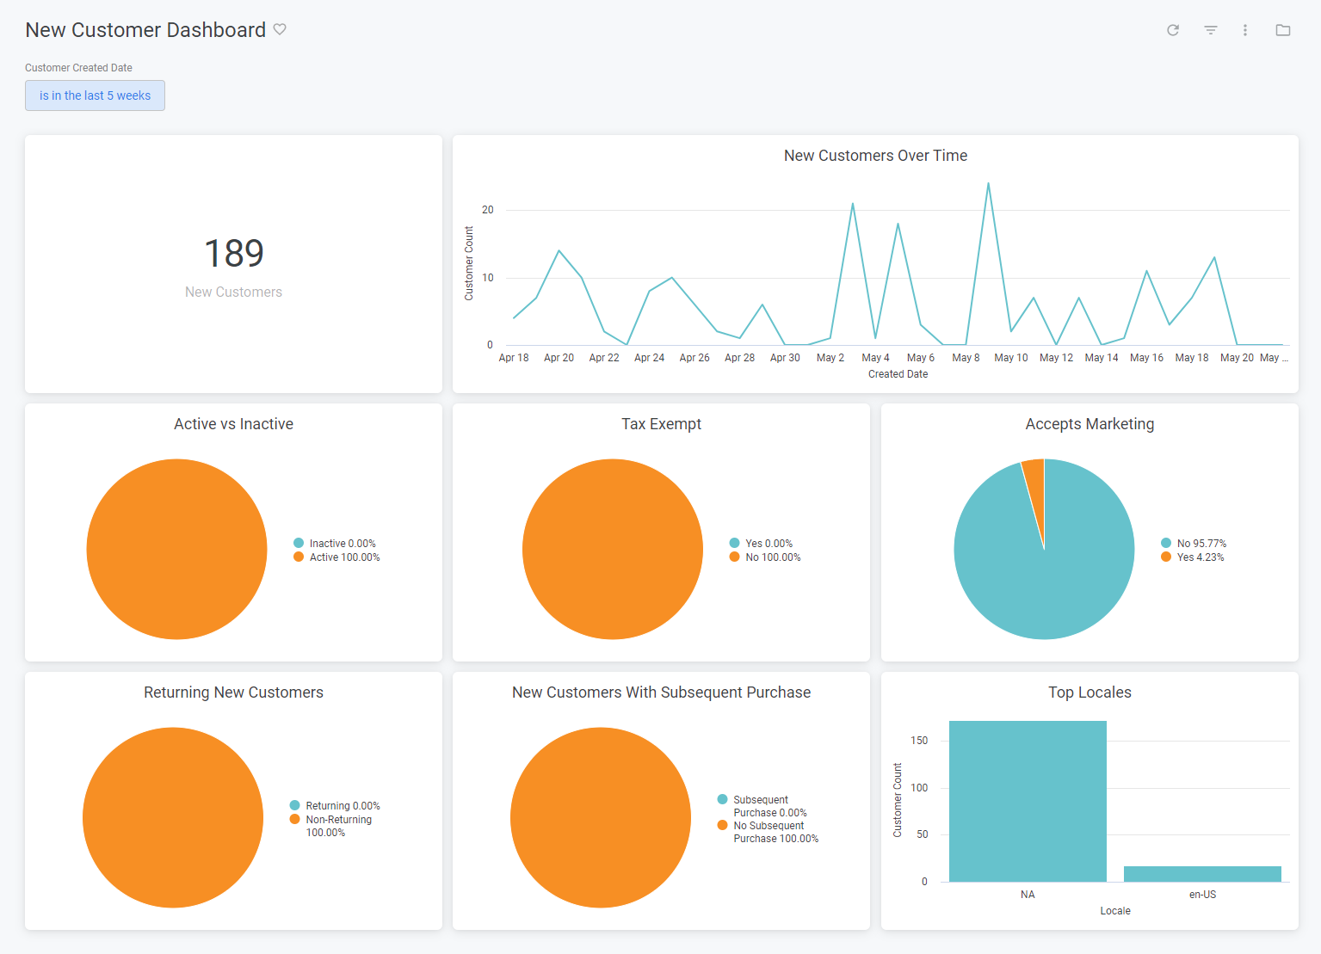Toggle the 'No 95.77%' legend entry
Viewport: 1321px width, 954px height.
click(x=1194, y=543)
